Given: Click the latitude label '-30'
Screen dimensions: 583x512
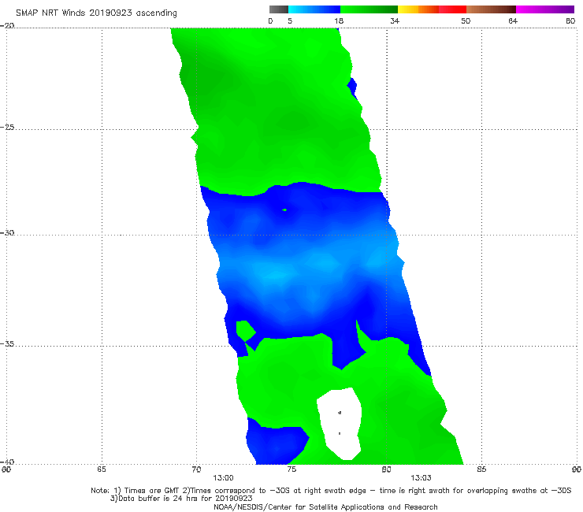Looking at the screenshot, I should click(x=7, y=232).
